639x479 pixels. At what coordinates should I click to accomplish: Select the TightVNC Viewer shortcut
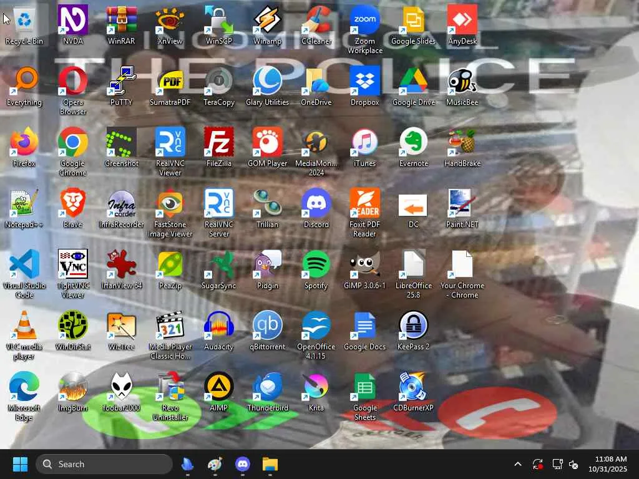[x=72, y=274]
